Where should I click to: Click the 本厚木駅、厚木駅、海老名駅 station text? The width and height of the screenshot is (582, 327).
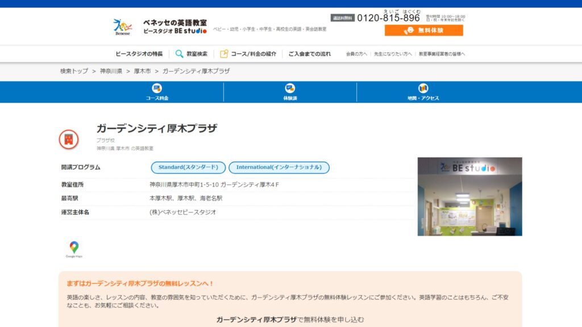[x=186, y=198]
